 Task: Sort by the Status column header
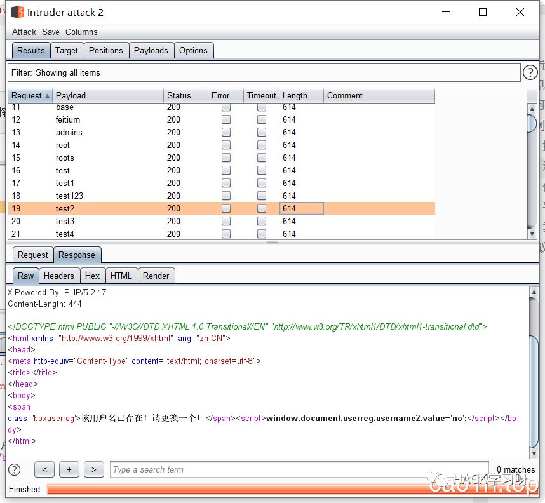185,96
